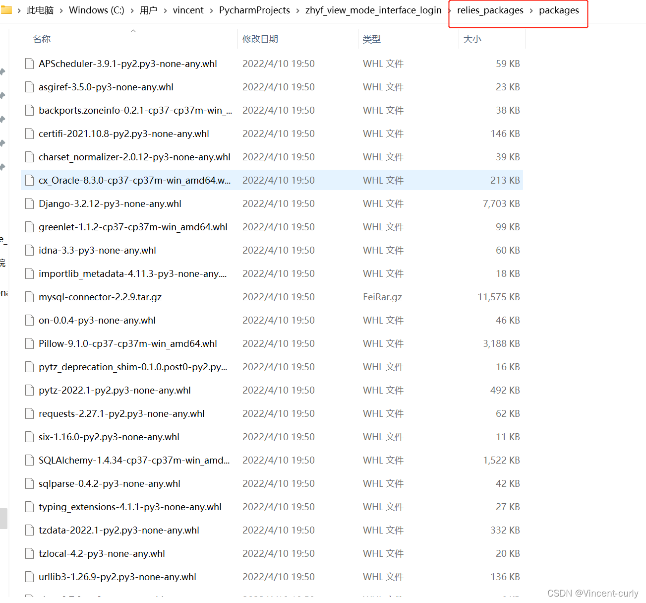The height and width of the screenshot is (603, 646).
Task: Click the packages breadcrumb segment
Action: click(559, 10)
